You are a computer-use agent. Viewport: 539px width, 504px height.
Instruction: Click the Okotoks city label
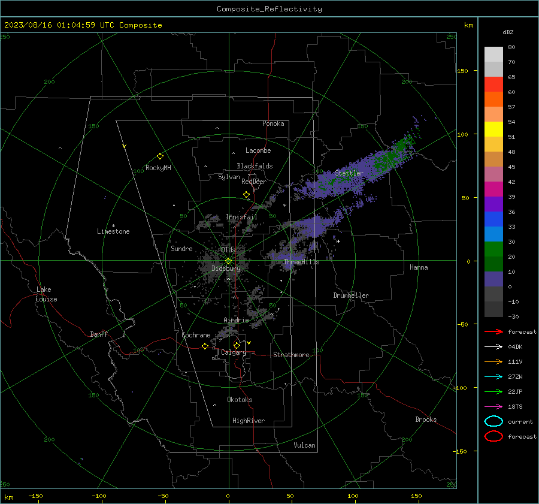(240, 400)
